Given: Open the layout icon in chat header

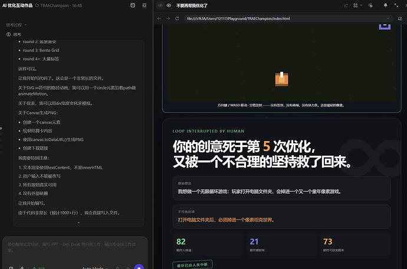Looking at the screenshot, I should click(133, 5).
